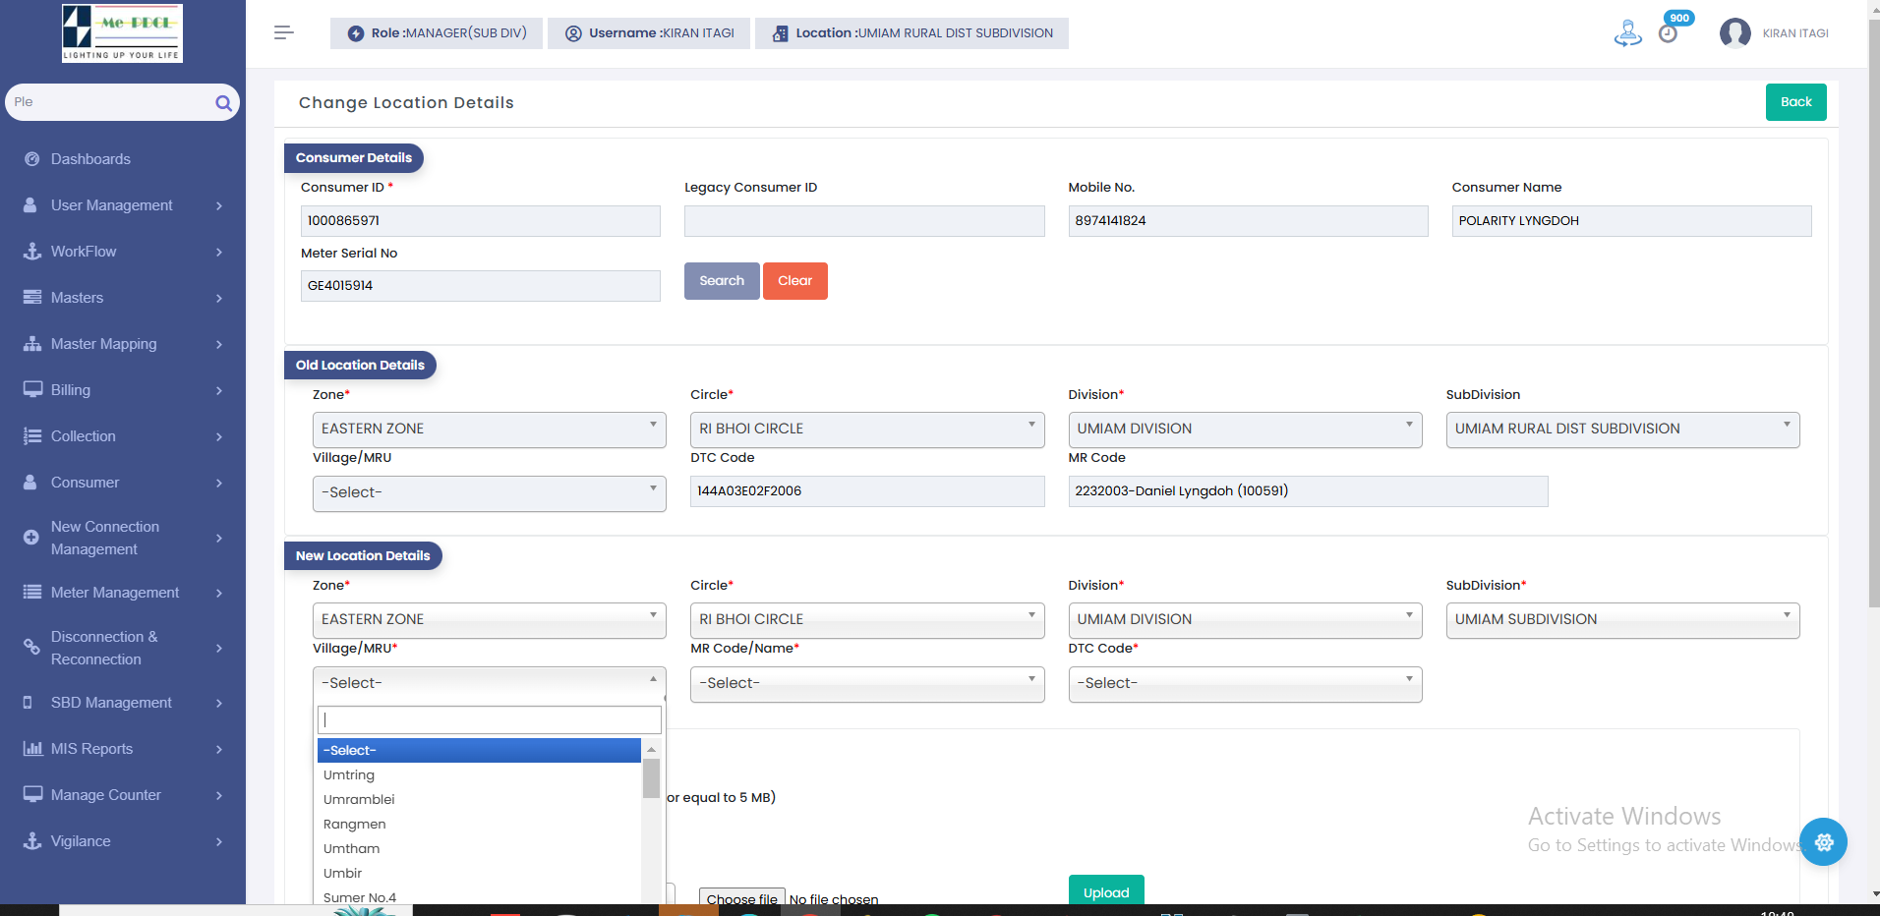
Task: Open Old Location SubDivision dropdown
Action: pos(1622,429)
